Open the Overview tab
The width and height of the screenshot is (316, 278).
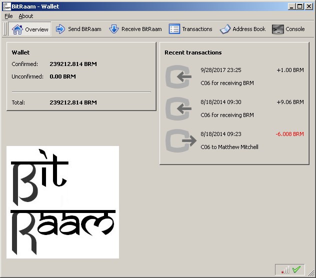pyautogui.click(x=30, y=29)
